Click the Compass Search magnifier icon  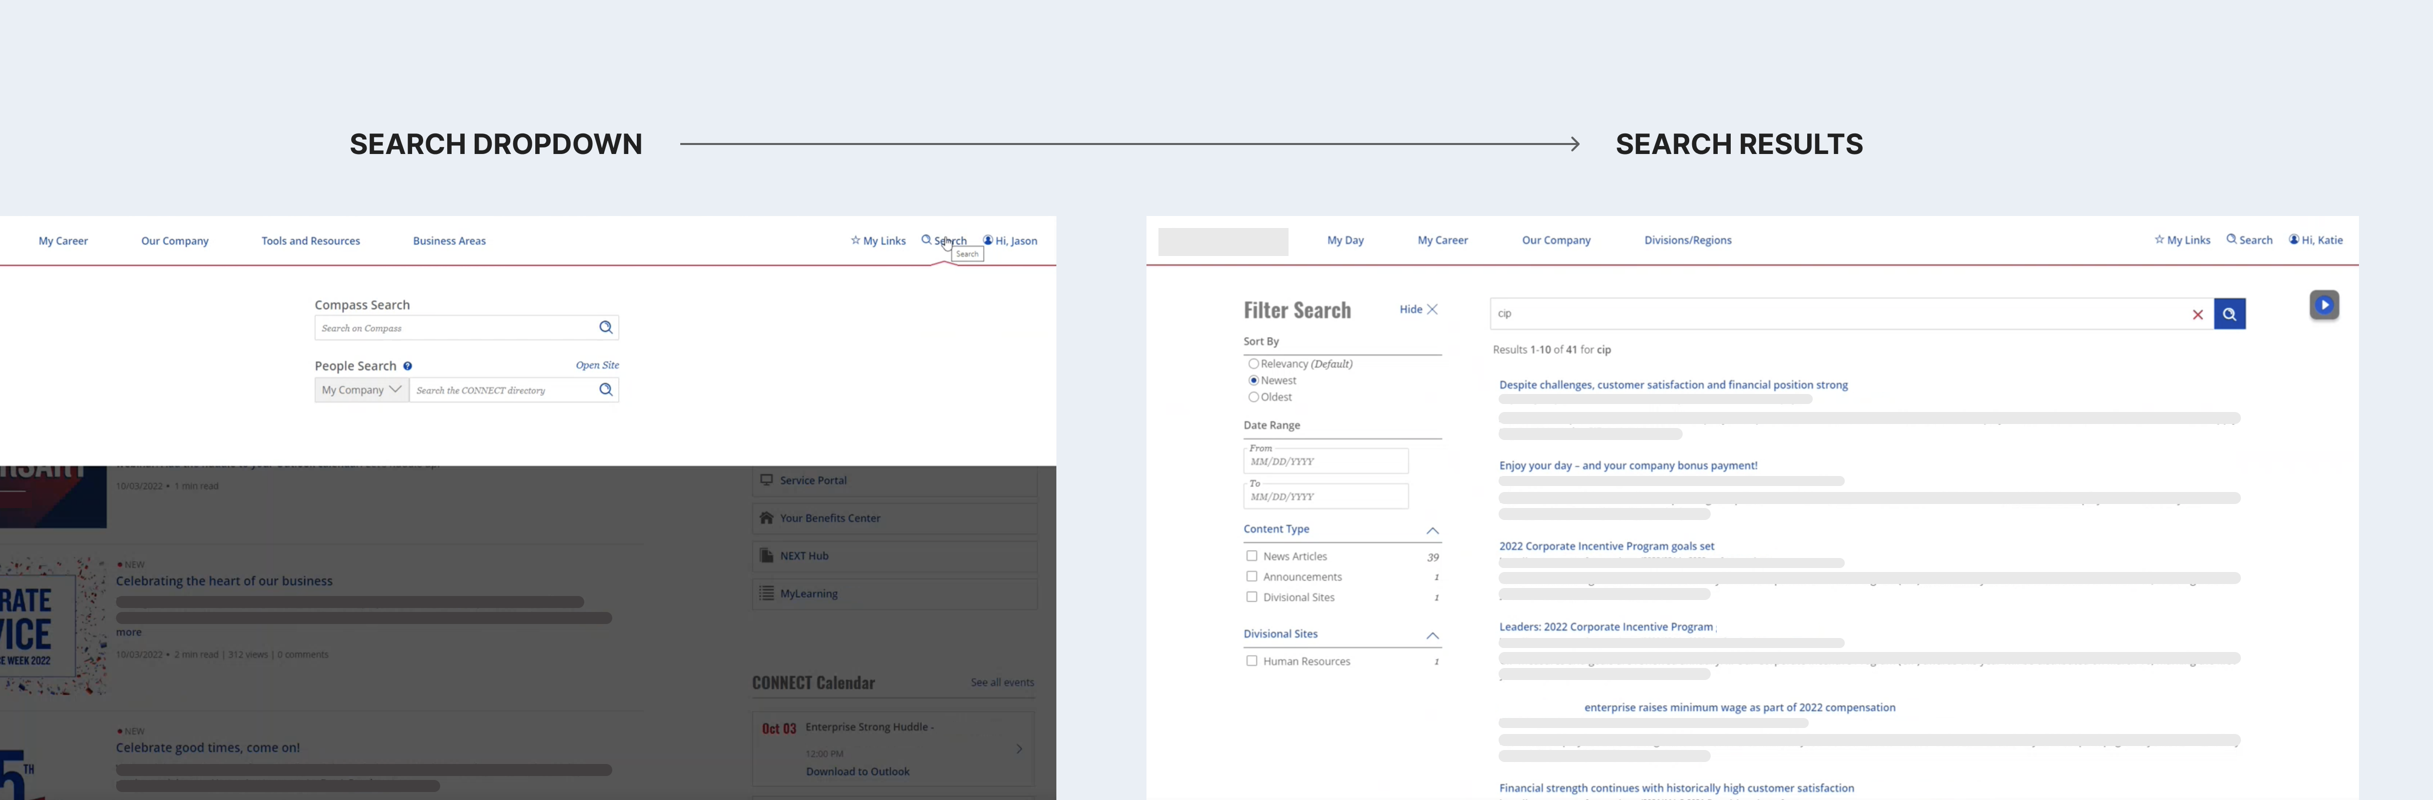pyautogui.click(x=605, y=327)
